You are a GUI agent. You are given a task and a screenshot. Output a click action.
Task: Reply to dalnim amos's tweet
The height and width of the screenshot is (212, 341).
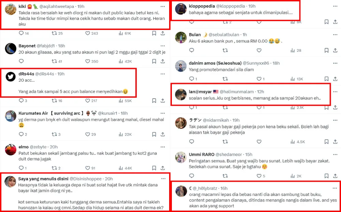click(x=191, y=79)
